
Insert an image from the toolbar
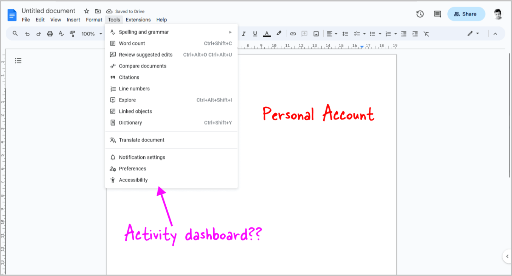point(316,34)
